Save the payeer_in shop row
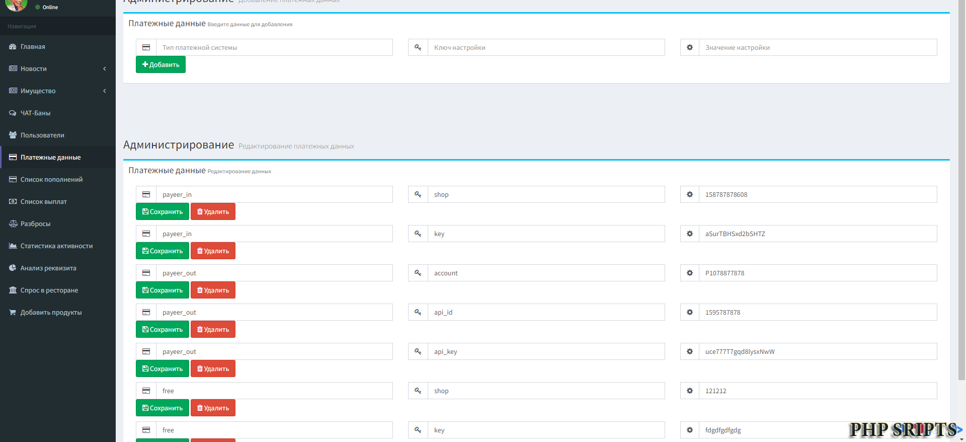The width and height of the screenshot is (966, 442). [x=162, y=212]
